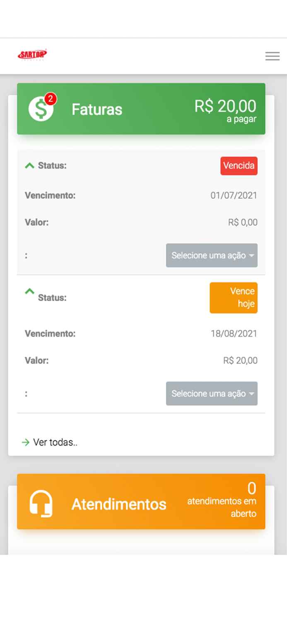Open the first Selecione uma ação dropdown
This screenshot has width=287, height=621.
click(212, 255)
